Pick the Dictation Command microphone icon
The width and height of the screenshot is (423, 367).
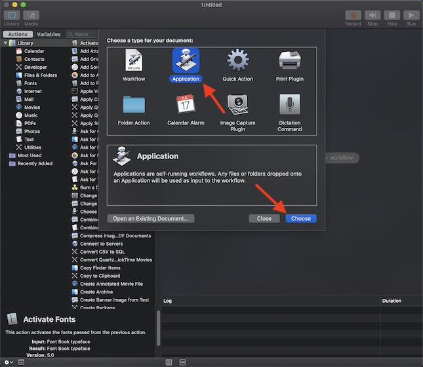289,105
